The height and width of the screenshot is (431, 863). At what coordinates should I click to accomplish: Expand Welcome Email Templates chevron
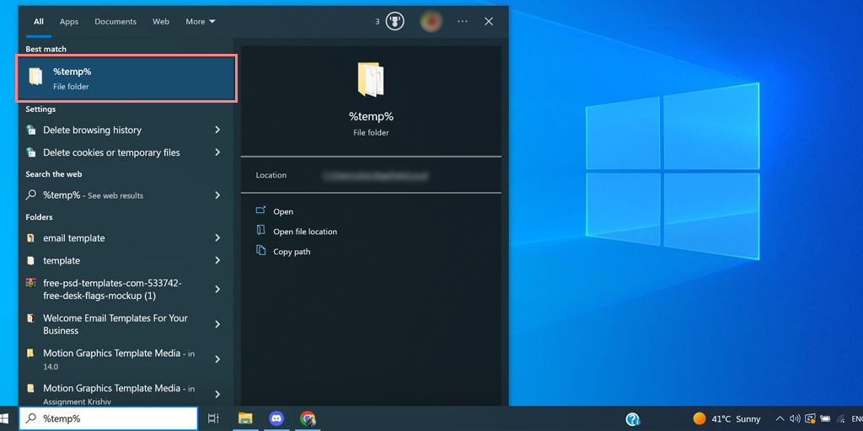217,324
